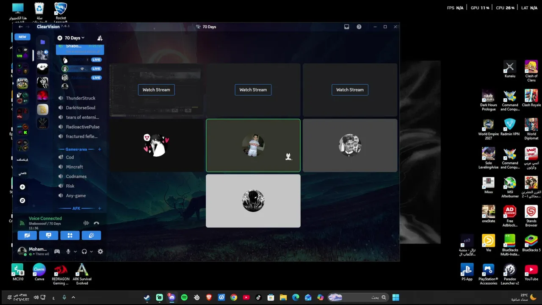Join the DarkHorseSoul voice channel
542x305 pixels.
coord(80,108)
